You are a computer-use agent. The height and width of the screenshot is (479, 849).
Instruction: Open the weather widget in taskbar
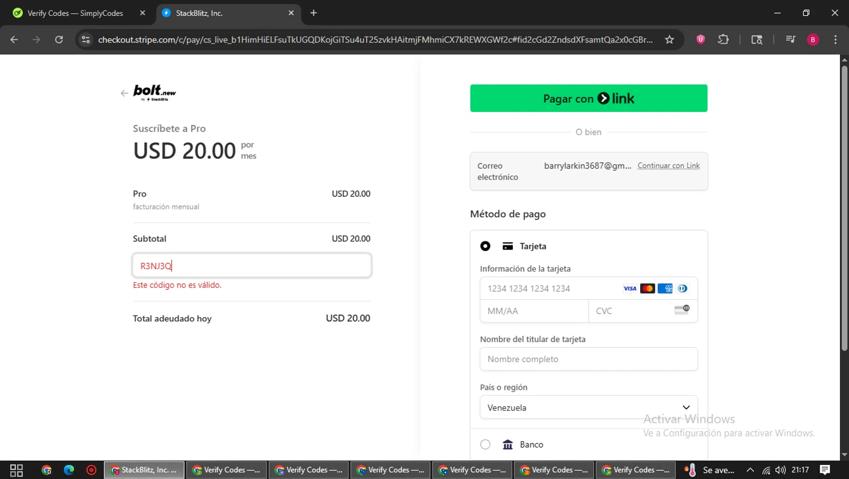tap(709, 470)
